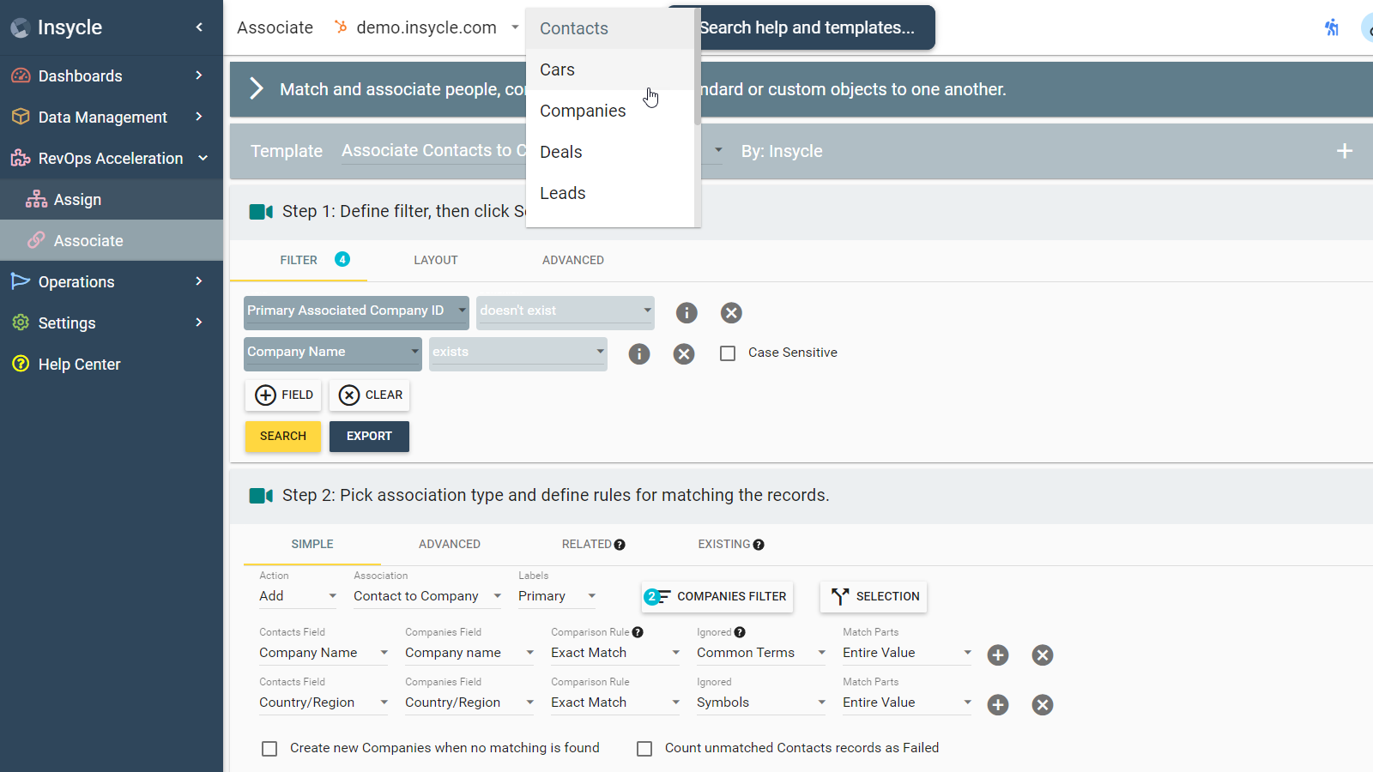
Task: Click the info icon next to Company Name filter
Action: click(638, 353)
